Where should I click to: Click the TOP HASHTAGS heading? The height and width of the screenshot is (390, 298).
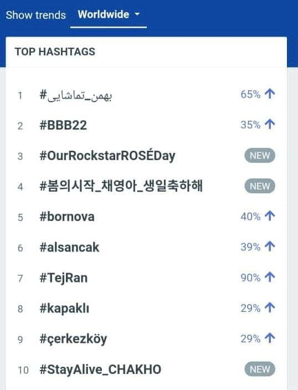click(x=55, y=52)
